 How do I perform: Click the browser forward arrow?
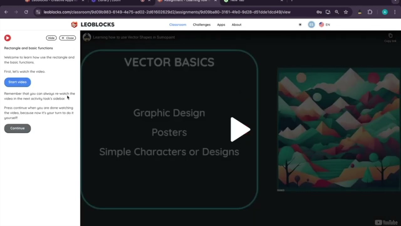16,12
